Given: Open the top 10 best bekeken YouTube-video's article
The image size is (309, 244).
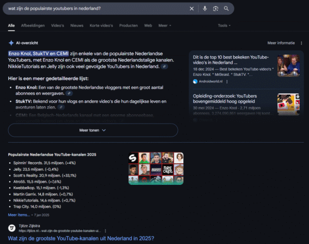Looking at the screenshot, I should click(x=231, y=60).
